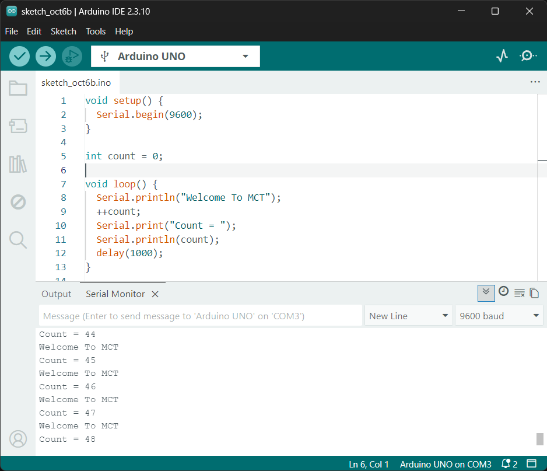Click 'Arduino UNO on COM3' status text

pos(446,464)
